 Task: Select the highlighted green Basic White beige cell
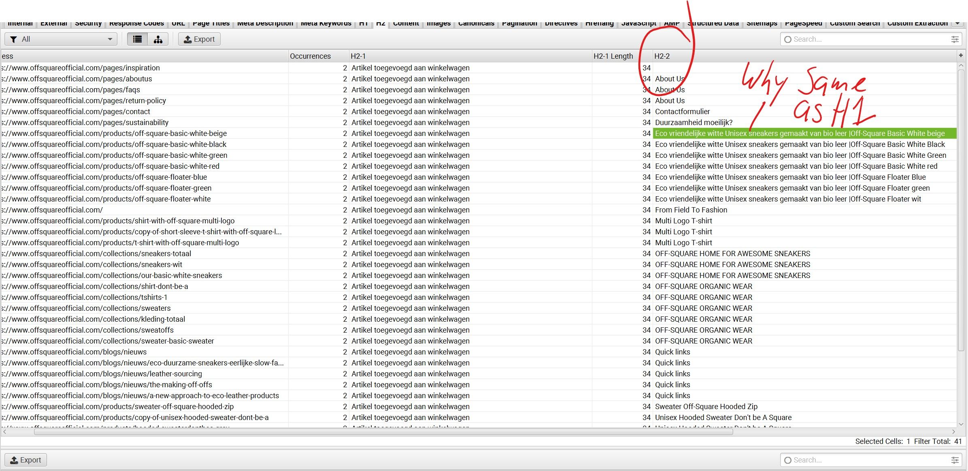pos(804,133)
